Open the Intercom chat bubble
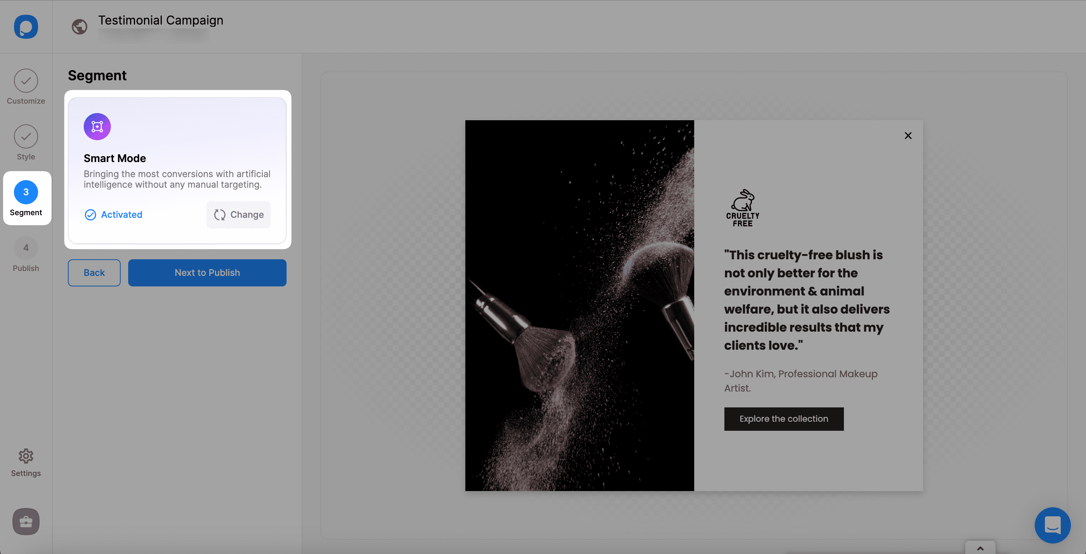 (1053, 525)
